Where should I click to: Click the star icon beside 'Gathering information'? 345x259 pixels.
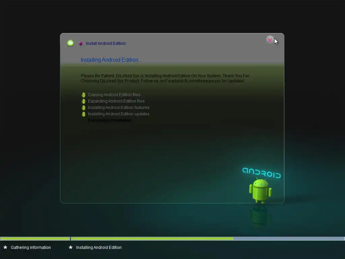click(x=5, y=247)
